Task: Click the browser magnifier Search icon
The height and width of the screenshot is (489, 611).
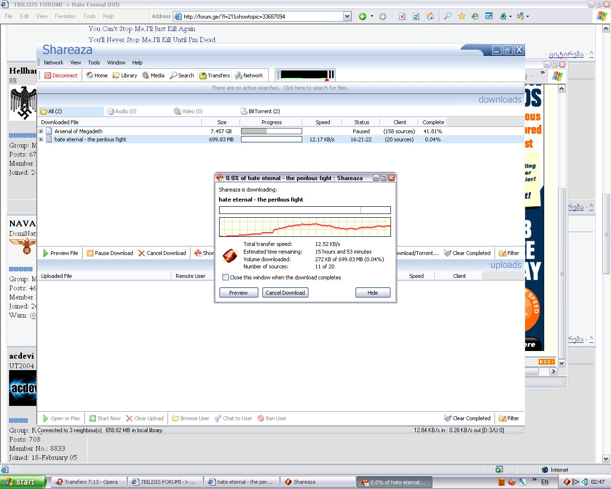Action: [447, 16]
